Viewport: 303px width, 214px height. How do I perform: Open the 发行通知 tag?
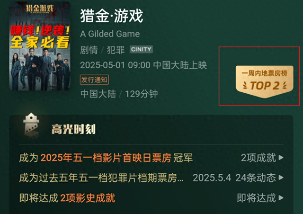click(94, 80)
